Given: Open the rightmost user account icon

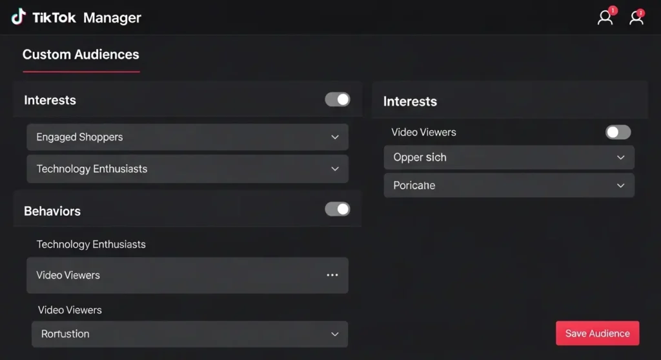Looking at the screenshot, I should coord(636,17).
